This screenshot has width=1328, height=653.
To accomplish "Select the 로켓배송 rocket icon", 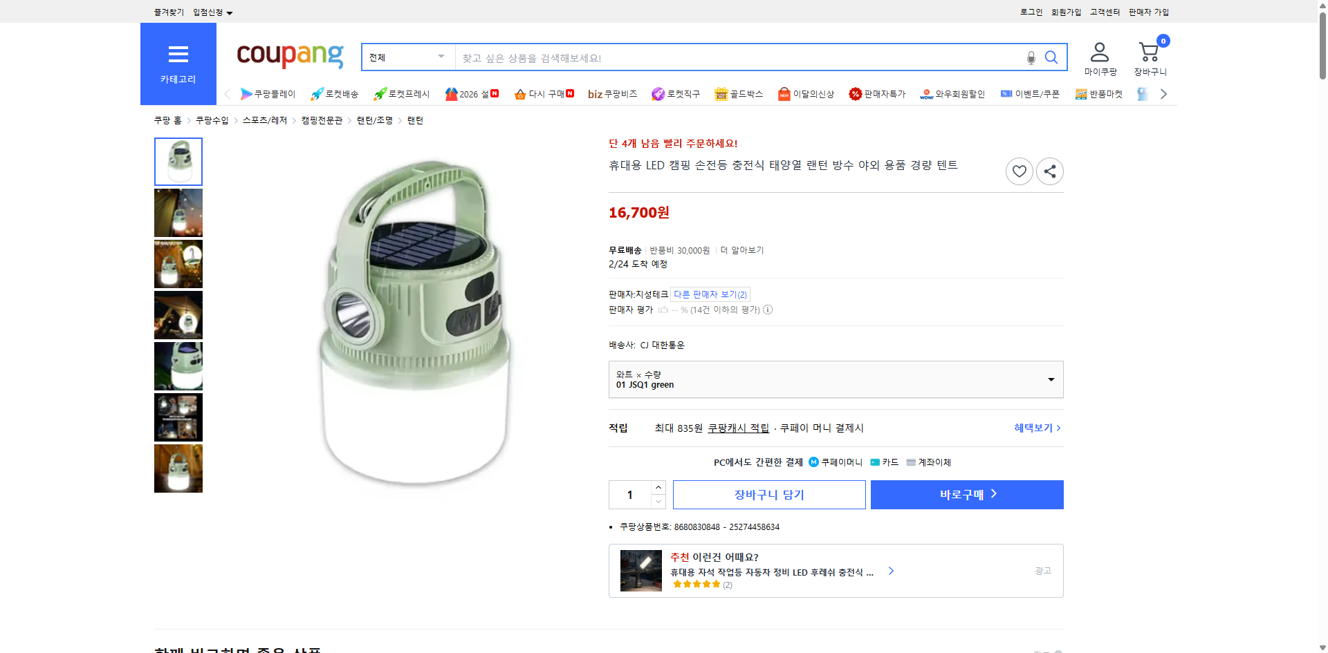I will click(x=315, y=93).
